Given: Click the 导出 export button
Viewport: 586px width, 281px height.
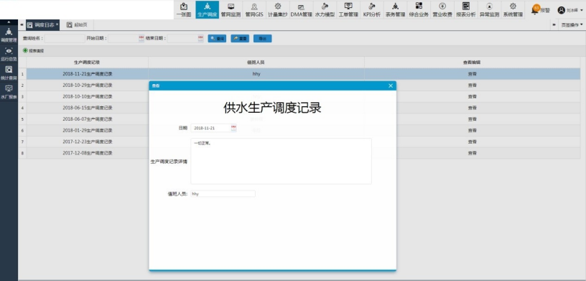Looking at the screenshot, I should [262, 39].
